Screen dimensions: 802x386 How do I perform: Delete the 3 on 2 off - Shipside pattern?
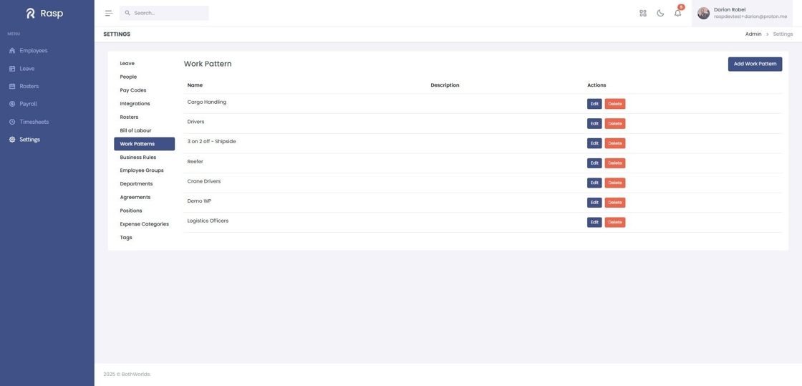[615, 143]
